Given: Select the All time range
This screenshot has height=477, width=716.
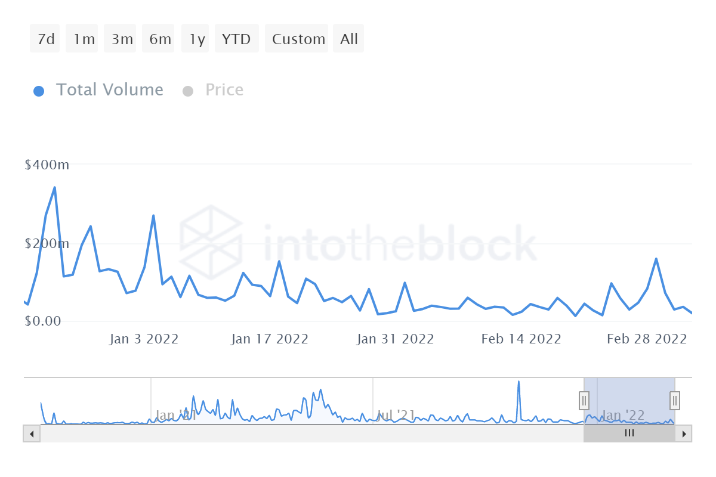Looking at the screenshot, I should [348, 38].
